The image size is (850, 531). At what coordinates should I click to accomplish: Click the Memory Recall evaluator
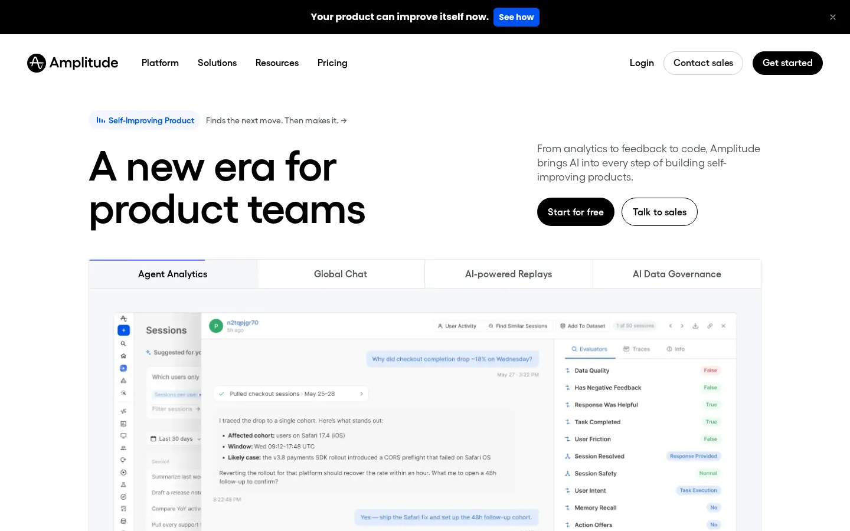pyautogui.click(x=642, y=507)
